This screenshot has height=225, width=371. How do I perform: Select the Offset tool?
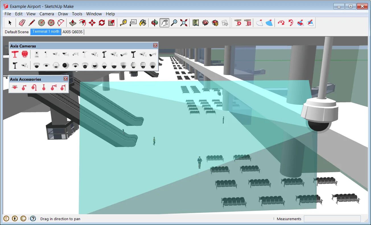pyautogui.click(x=83, y=23)
